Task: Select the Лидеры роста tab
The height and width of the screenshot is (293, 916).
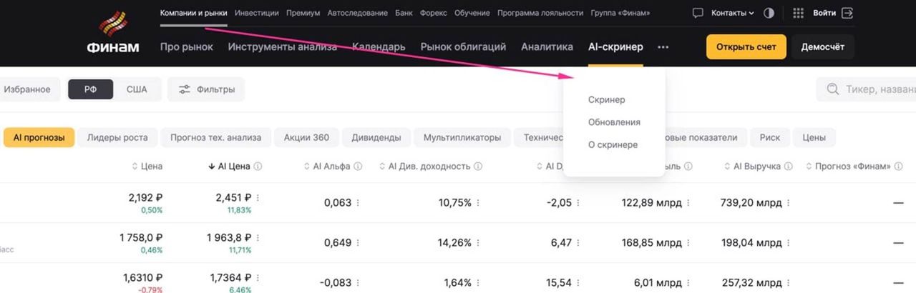Action: [117, 138]
